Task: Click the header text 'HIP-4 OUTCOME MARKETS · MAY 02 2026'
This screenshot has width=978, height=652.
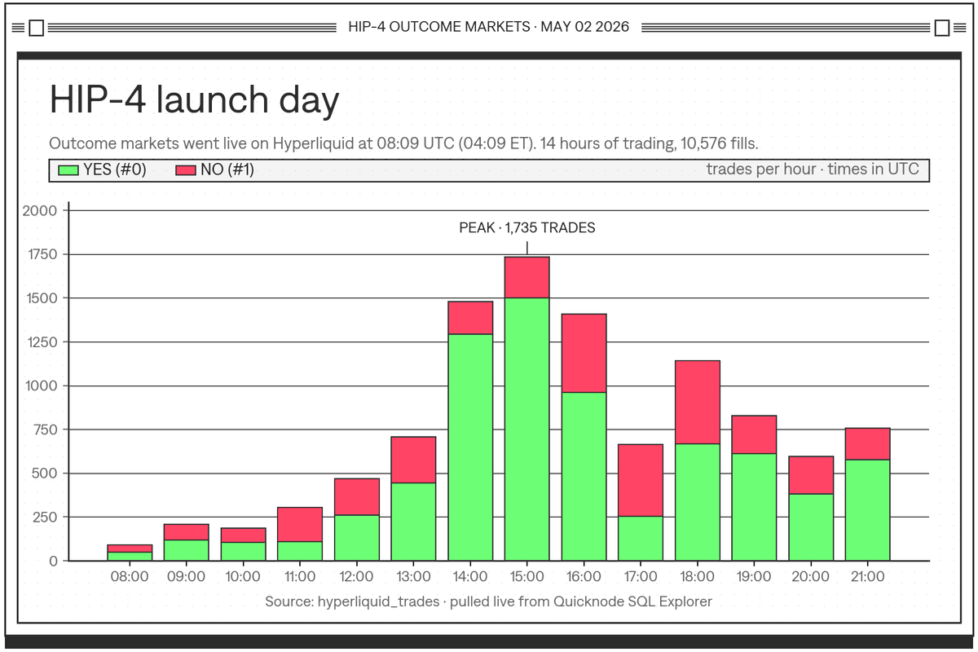Action: coord(488,27)
